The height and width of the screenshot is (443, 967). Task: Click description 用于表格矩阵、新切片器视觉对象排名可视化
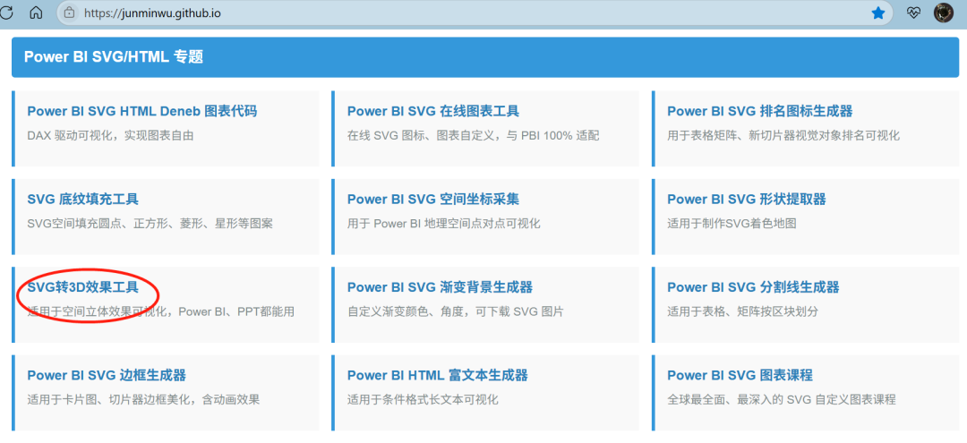click(x=783, y=135)
